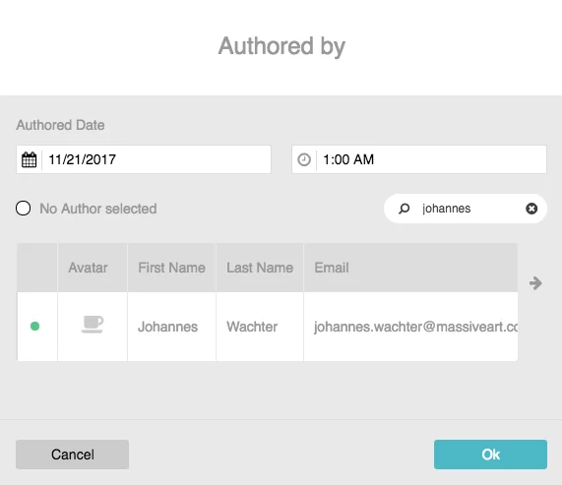Open the calendar icon date picker

[29, 159]
